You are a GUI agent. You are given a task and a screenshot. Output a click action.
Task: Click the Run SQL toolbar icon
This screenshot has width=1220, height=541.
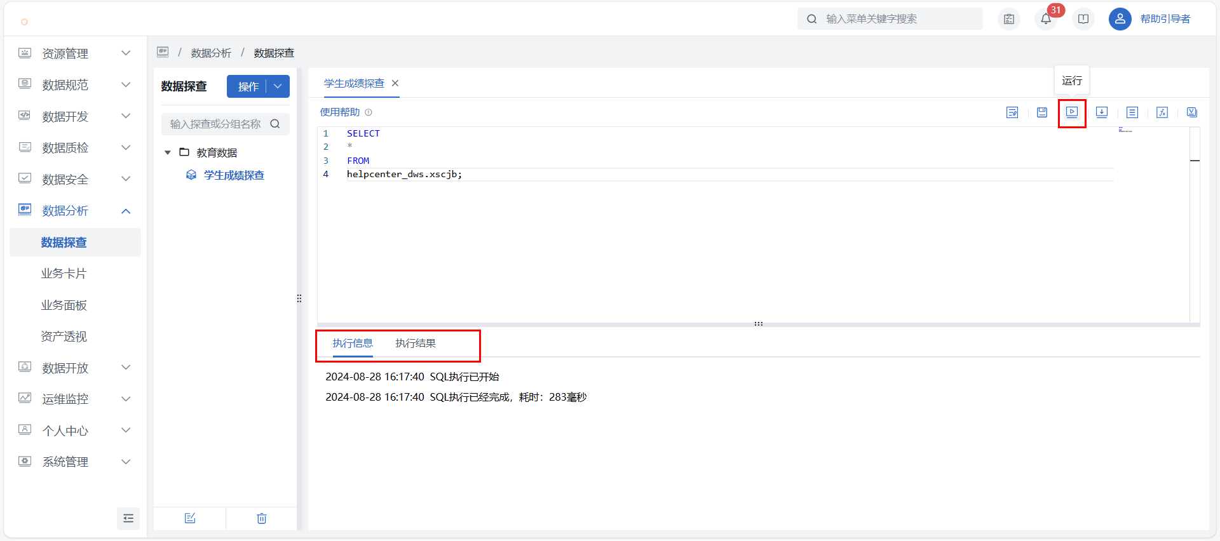[x=1072, y=112]
